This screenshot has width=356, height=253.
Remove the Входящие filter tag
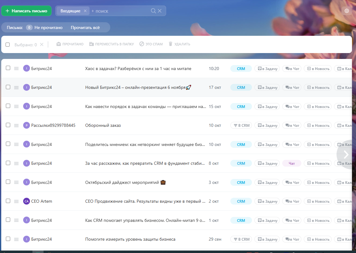(x=85, y=11)
